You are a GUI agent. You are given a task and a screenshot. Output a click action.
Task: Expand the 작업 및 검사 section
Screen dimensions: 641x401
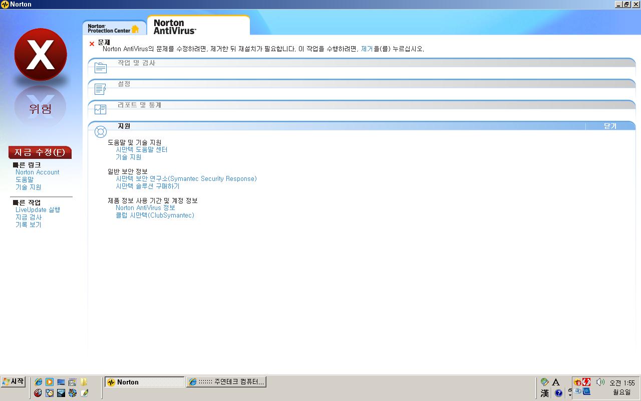[x=362, y=63]
